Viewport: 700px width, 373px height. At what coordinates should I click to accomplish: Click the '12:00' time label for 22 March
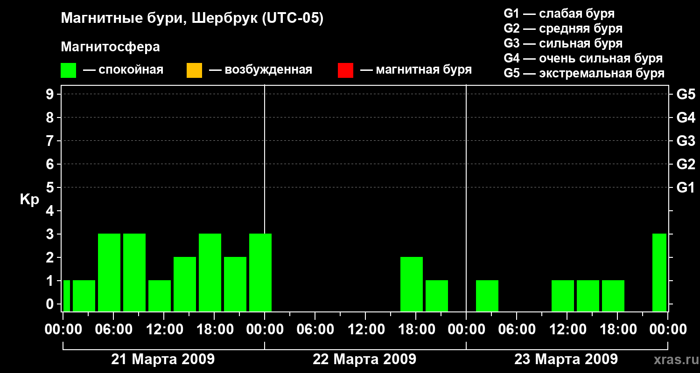[x=365, y=330]
